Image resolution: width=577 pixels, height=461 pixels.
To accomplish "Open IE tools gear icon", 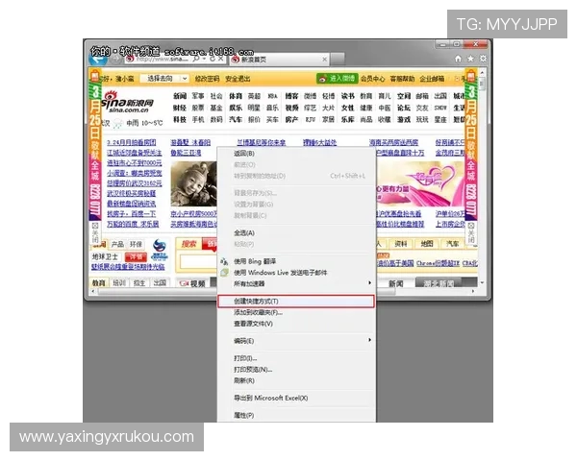I will pos(483,59).
